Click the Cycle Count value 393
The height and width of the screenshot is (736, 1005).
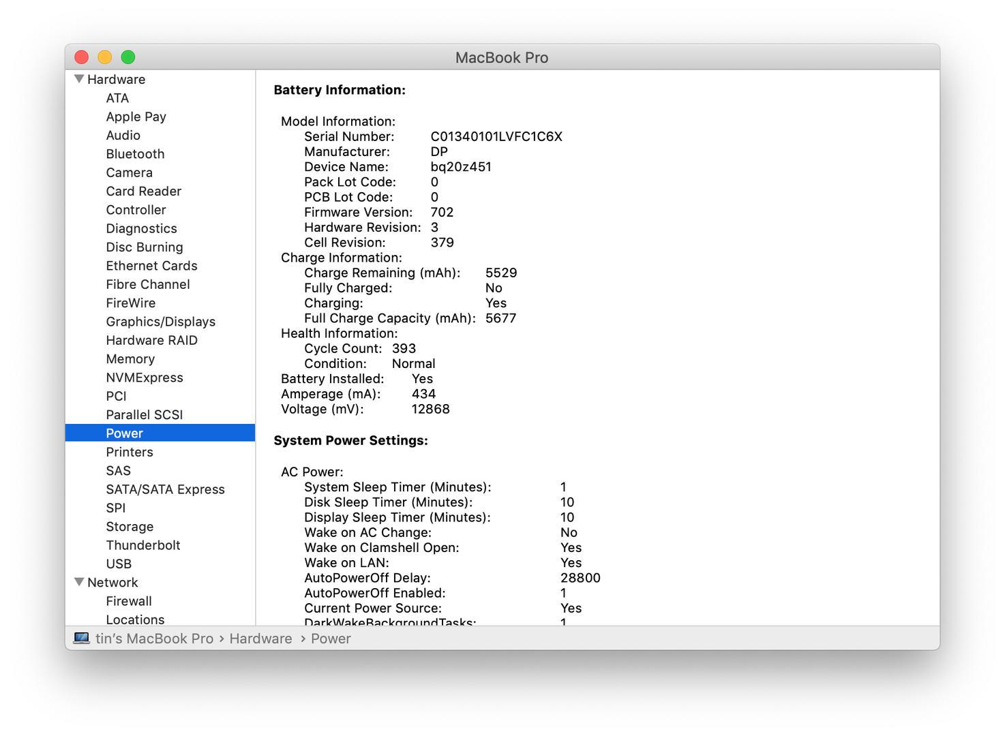click(404, 348)
